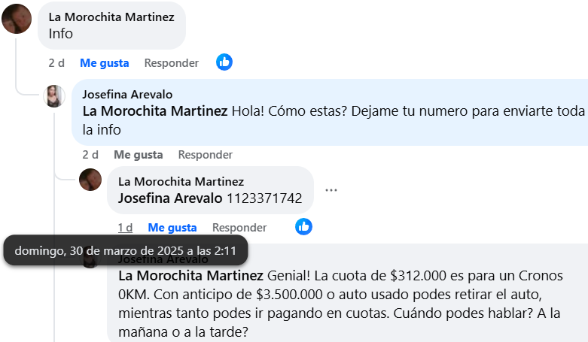Toggle "Me gusta" on Josefina's "Hola!" reply
Screen dimensions: 588x342
tap(139, 155)
